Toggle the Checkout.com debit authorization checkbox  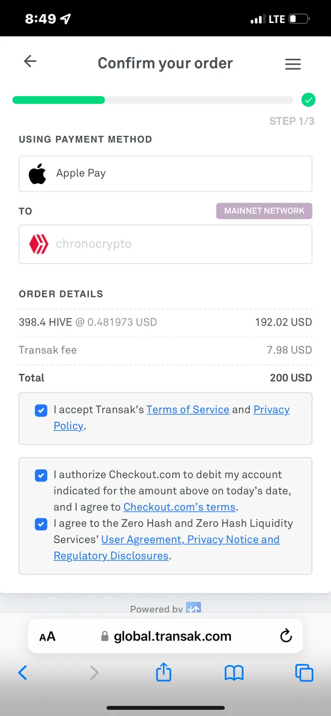click(x=41, y=475)
